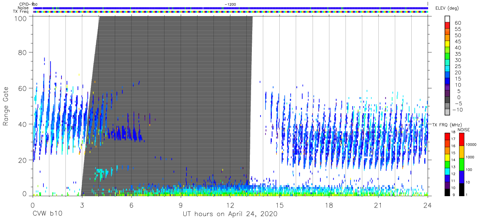481x222 pixels.
Task: Click the 'Range Gate' y-axis label
Action: tap(6, 106)
